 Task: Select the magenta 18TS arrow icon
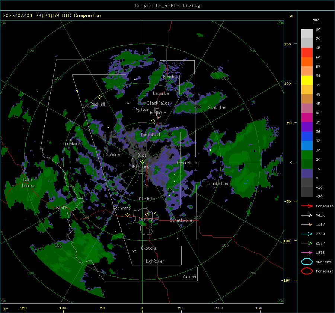pos(307,253)
